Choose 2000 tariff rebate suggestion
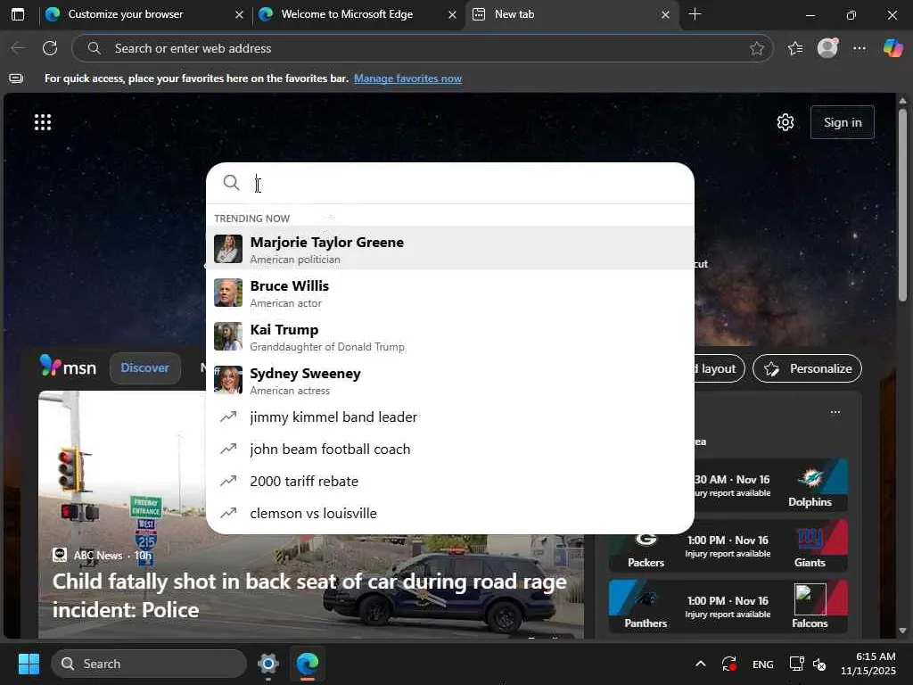The width and height of the screenshot is (913, 685). click(x=450, y=481)
